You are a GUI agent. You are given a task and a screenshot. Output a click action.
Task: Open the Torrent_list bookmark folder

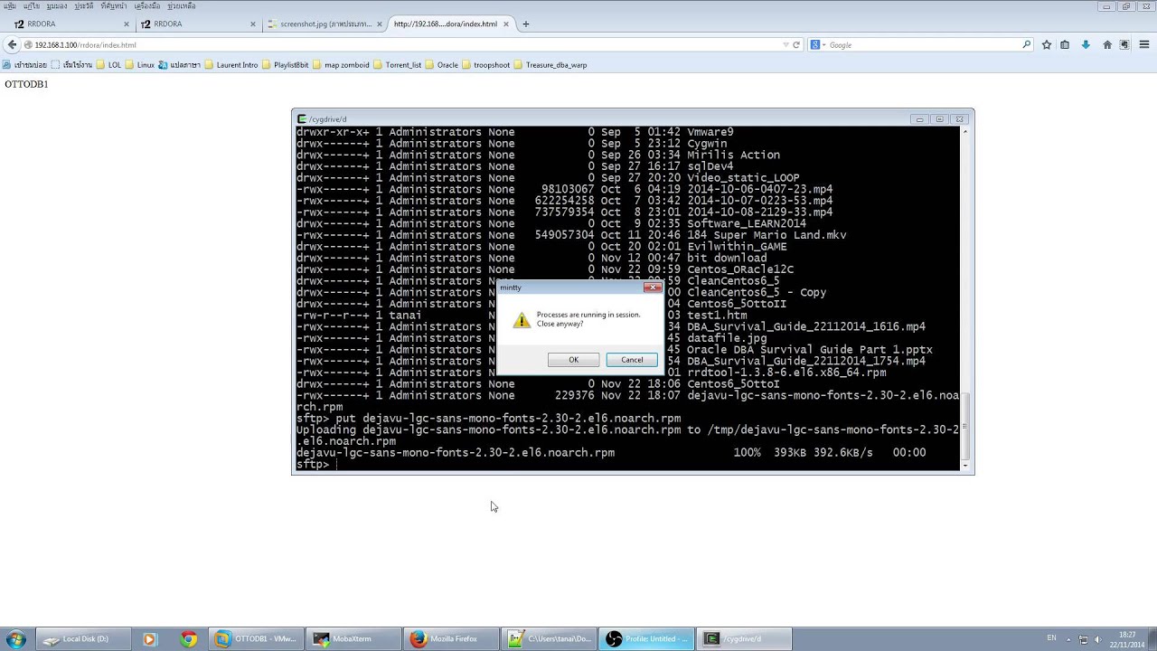click(x=398, y=65)
